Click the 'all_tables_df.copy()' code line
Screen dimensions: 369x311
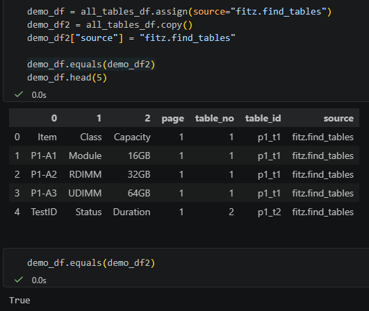coord(110,25)
